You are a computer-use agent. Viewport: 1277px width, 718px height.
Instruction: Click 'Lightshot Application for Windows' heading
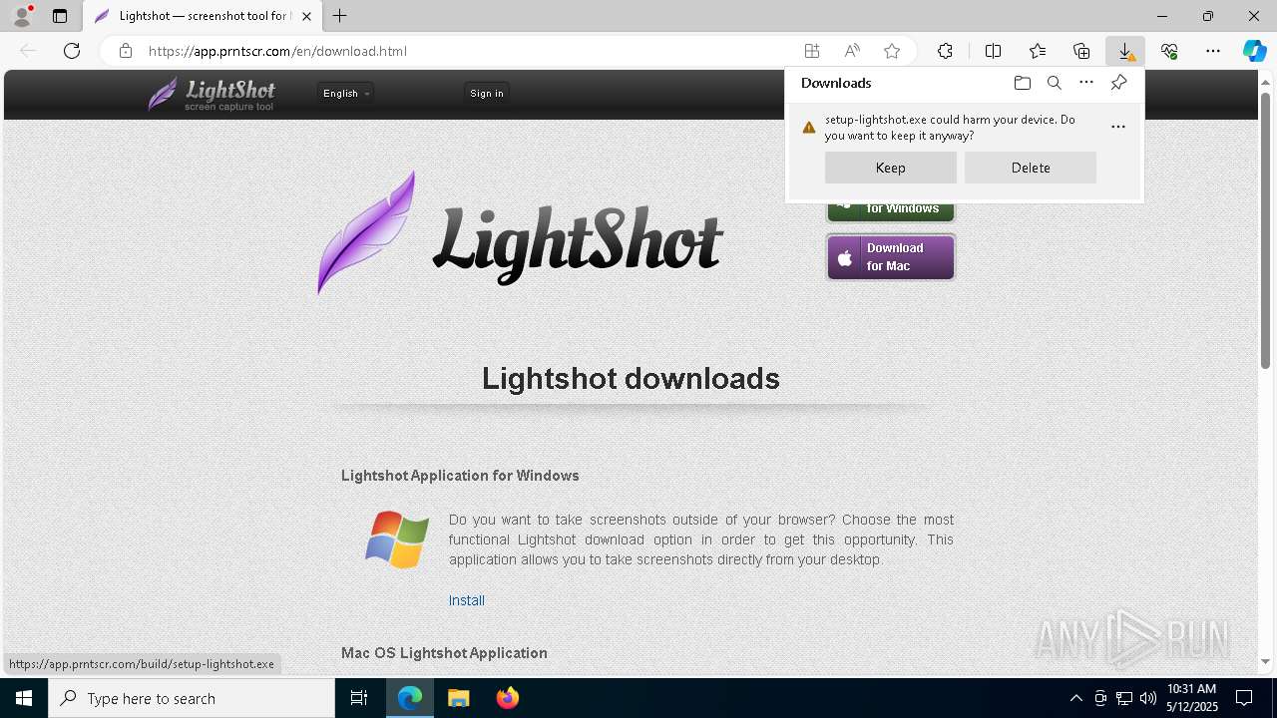(460, 476)
